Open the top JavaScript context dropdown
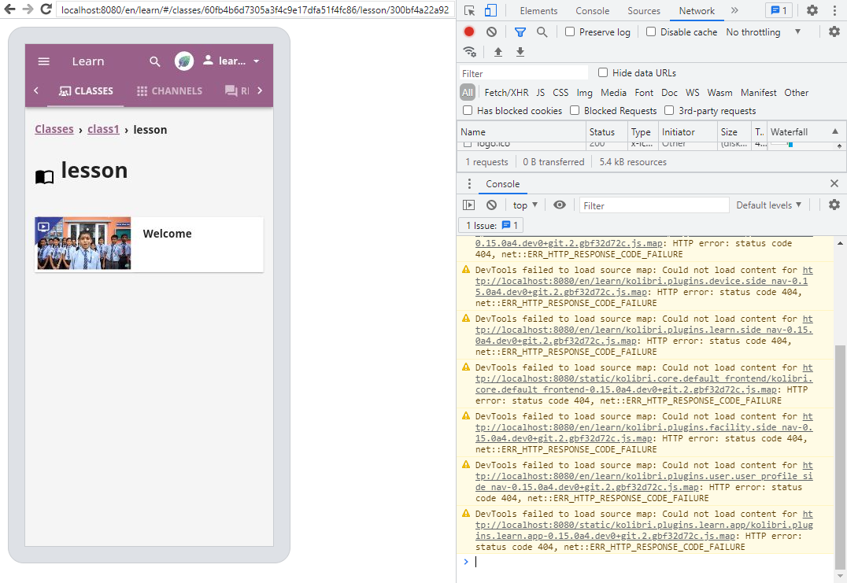 (x=525, y=205)
